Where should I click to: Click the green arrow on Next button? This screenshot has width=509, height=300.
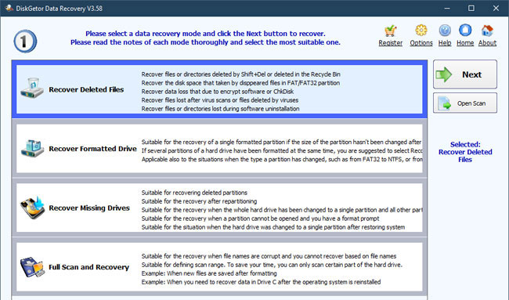(x=444, y=74)
